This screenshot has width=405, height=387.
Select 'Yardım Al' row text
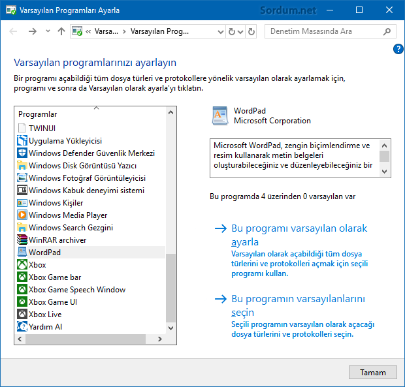[46, 326]
